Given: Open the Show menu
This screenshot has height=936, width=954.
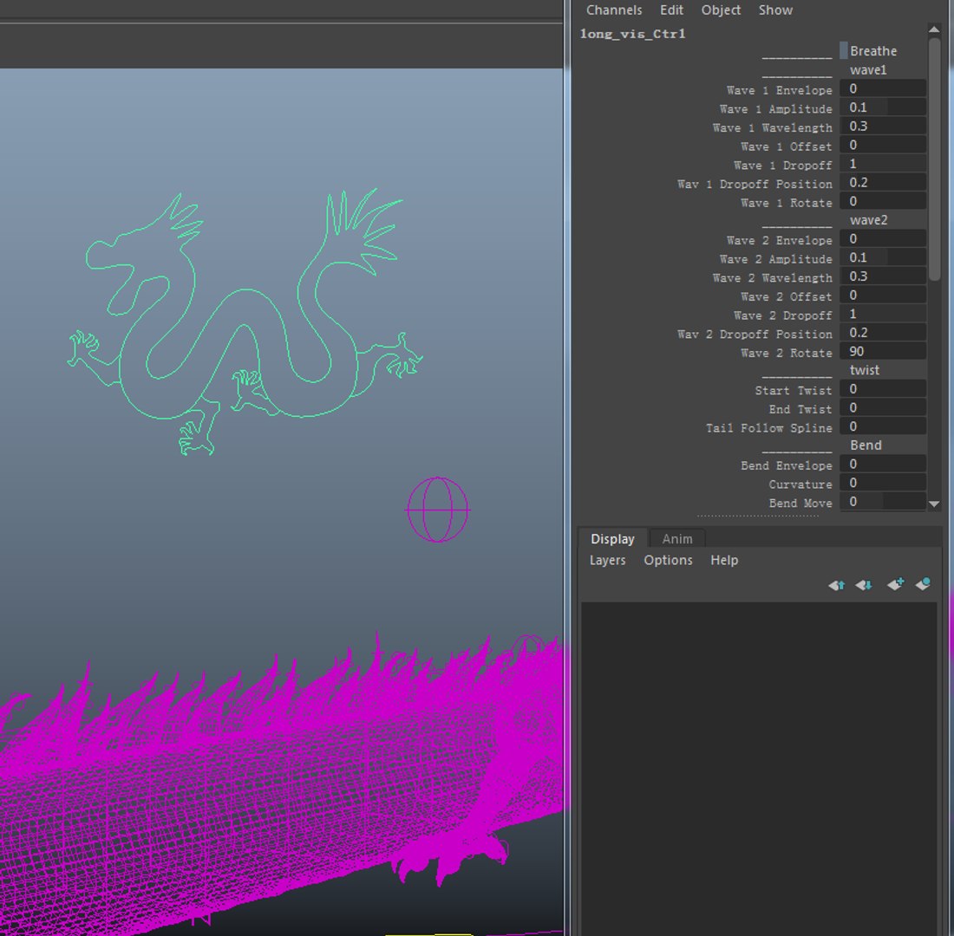Looking at the screenshot, I should (x=775, y=10).
